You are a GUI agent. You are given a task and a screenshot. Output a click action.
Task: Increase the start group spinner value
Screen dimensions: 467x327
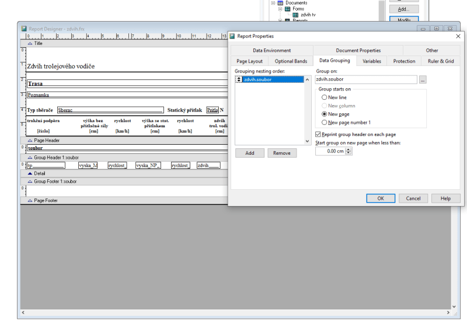pyautogui.click(x=348, y=149)
